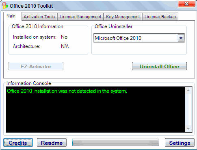Image resolution: width=197 pixels, height=150 pixels.
Task: Open the License Management tab
Action: click(x=80, y=17)
